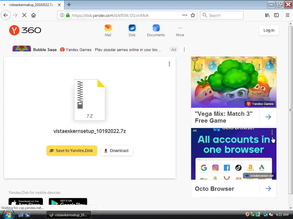Open banner ad options three-dot menu

[x=184, y=49]
